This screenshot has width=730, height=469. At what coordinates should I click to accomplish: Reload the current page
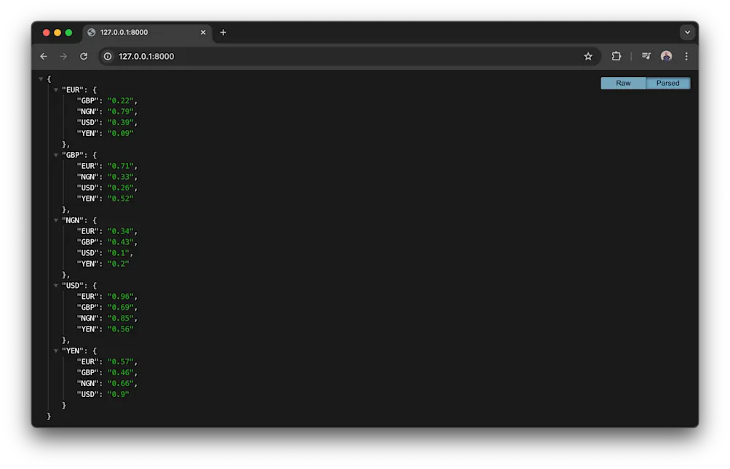click(83, 56)
